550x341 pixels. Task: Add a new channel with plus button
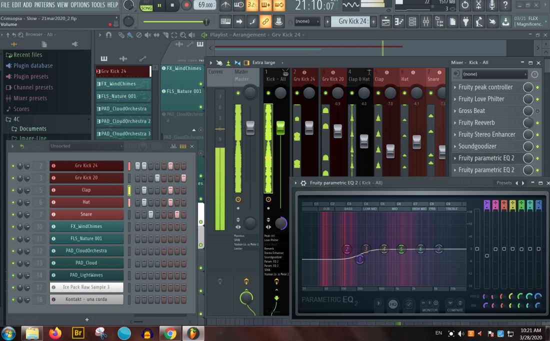point(87,319)
